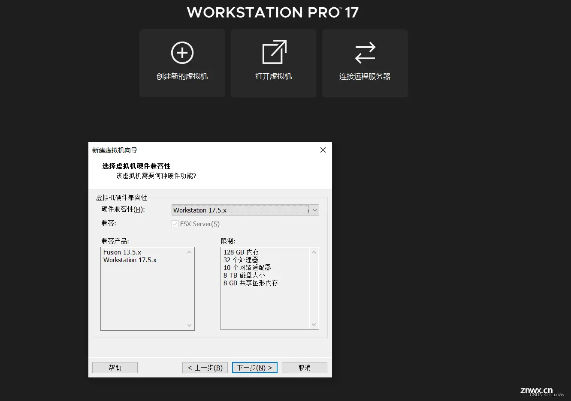Viewport: 571px width, 401px height.
Task: Click the 128 GB 内存 limit entry
Action: point(241,252)
